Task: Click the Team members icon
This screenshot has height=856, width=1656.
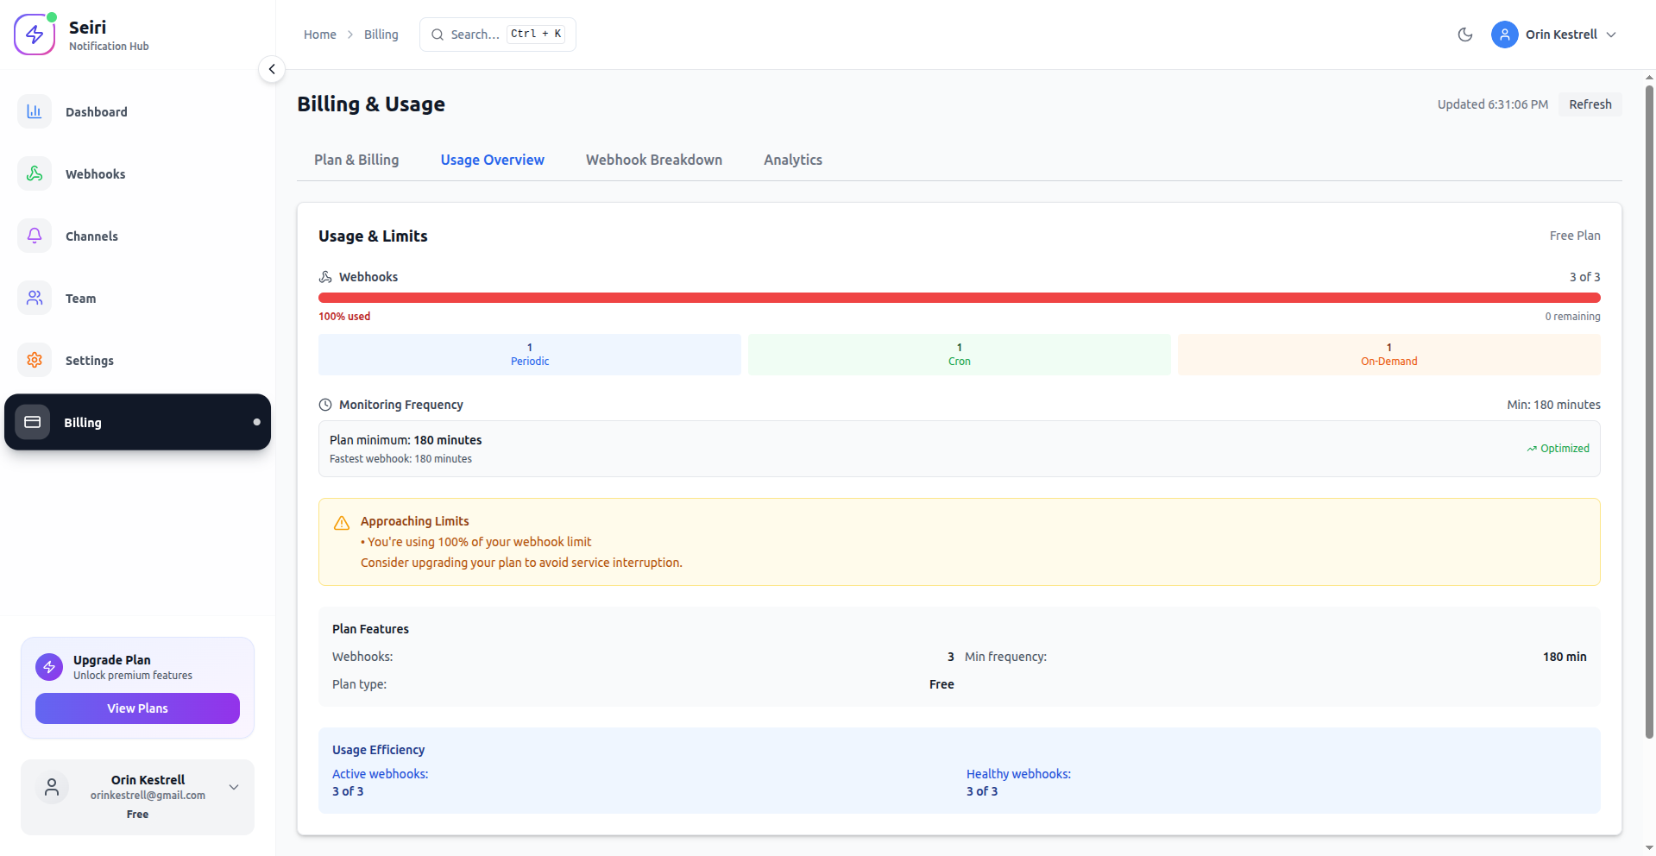Action: tap(34, 298)
